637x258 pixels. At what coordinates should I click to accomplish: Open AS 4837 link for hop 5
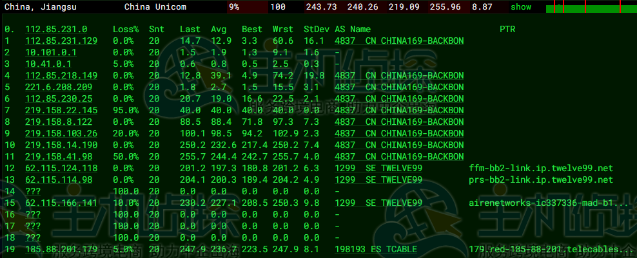(399, 88)
